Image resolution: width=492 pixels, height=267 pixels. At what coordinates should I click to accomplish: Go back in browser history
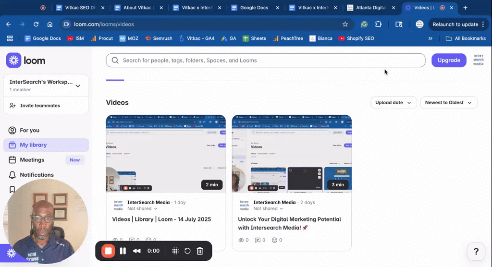click(x=9, y=24)
